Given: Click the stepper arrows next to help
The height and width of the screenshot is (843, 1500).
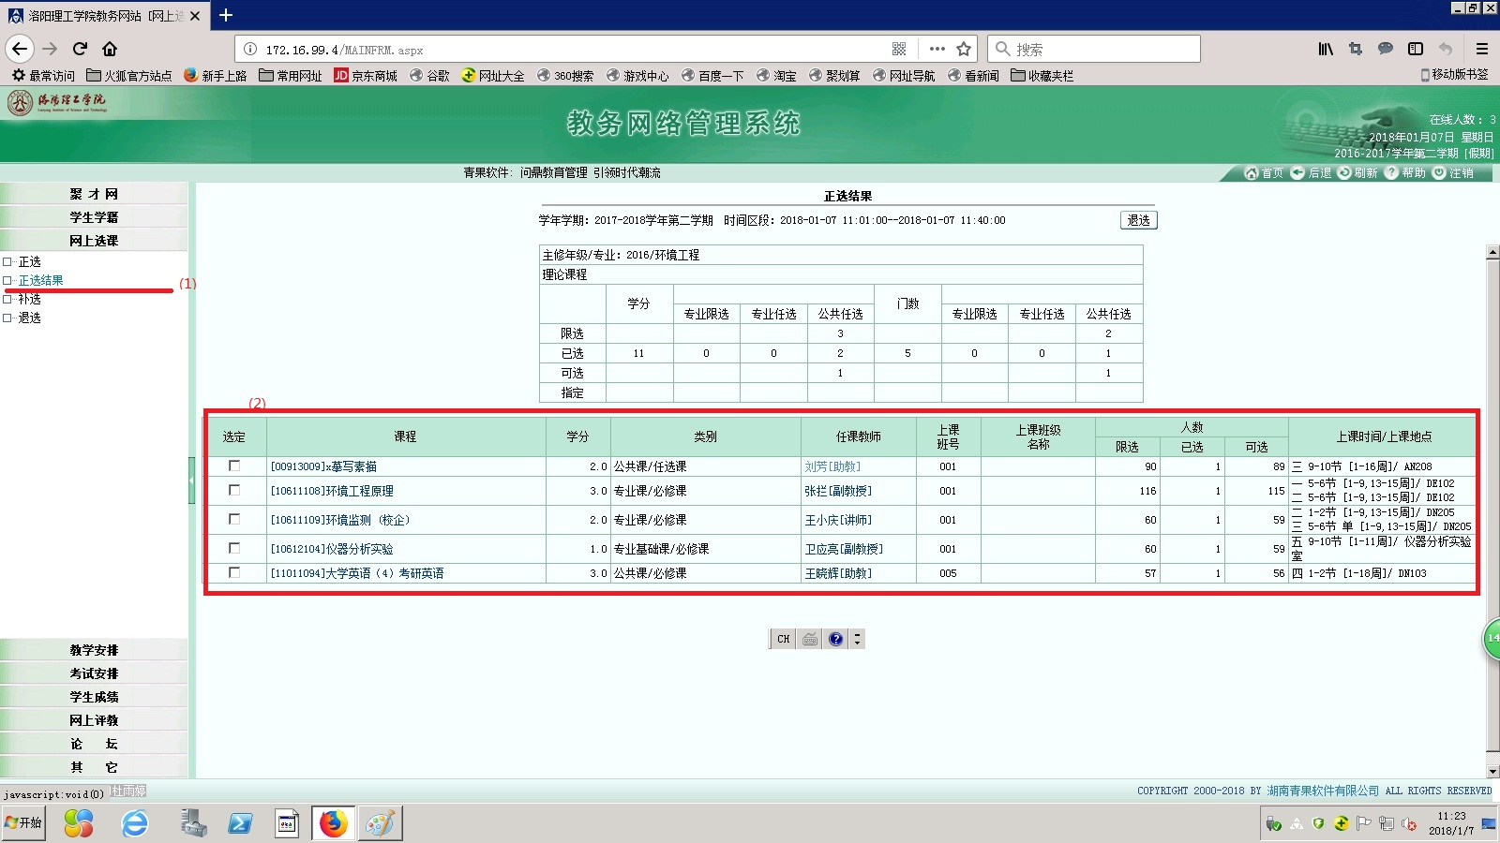Looking at the screenshot, I should click(856, 638).
